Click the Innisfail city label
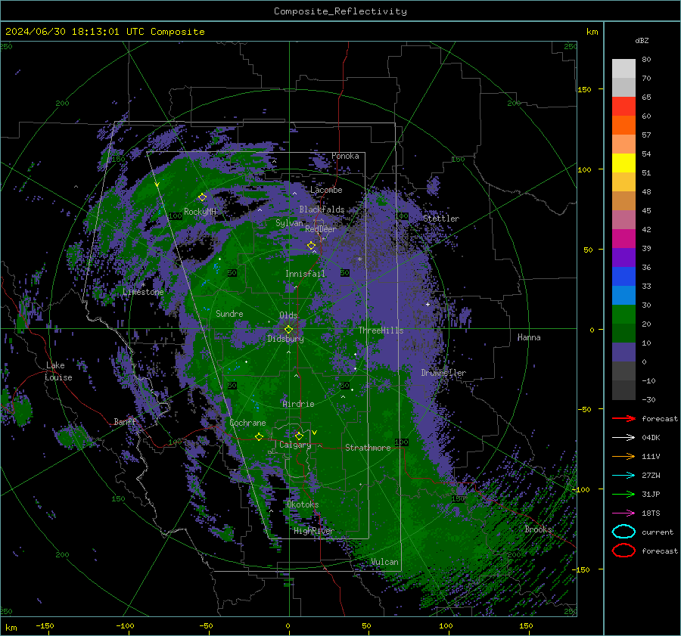Viewport: 681px width, 636px height. point(305,274)
